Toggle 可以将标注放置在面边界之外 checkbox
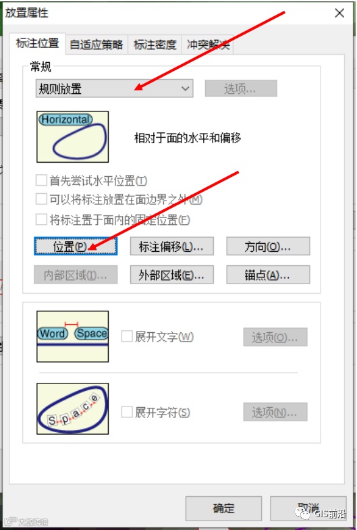This screenshot has height=530, width=357. [x=41, y=199]
